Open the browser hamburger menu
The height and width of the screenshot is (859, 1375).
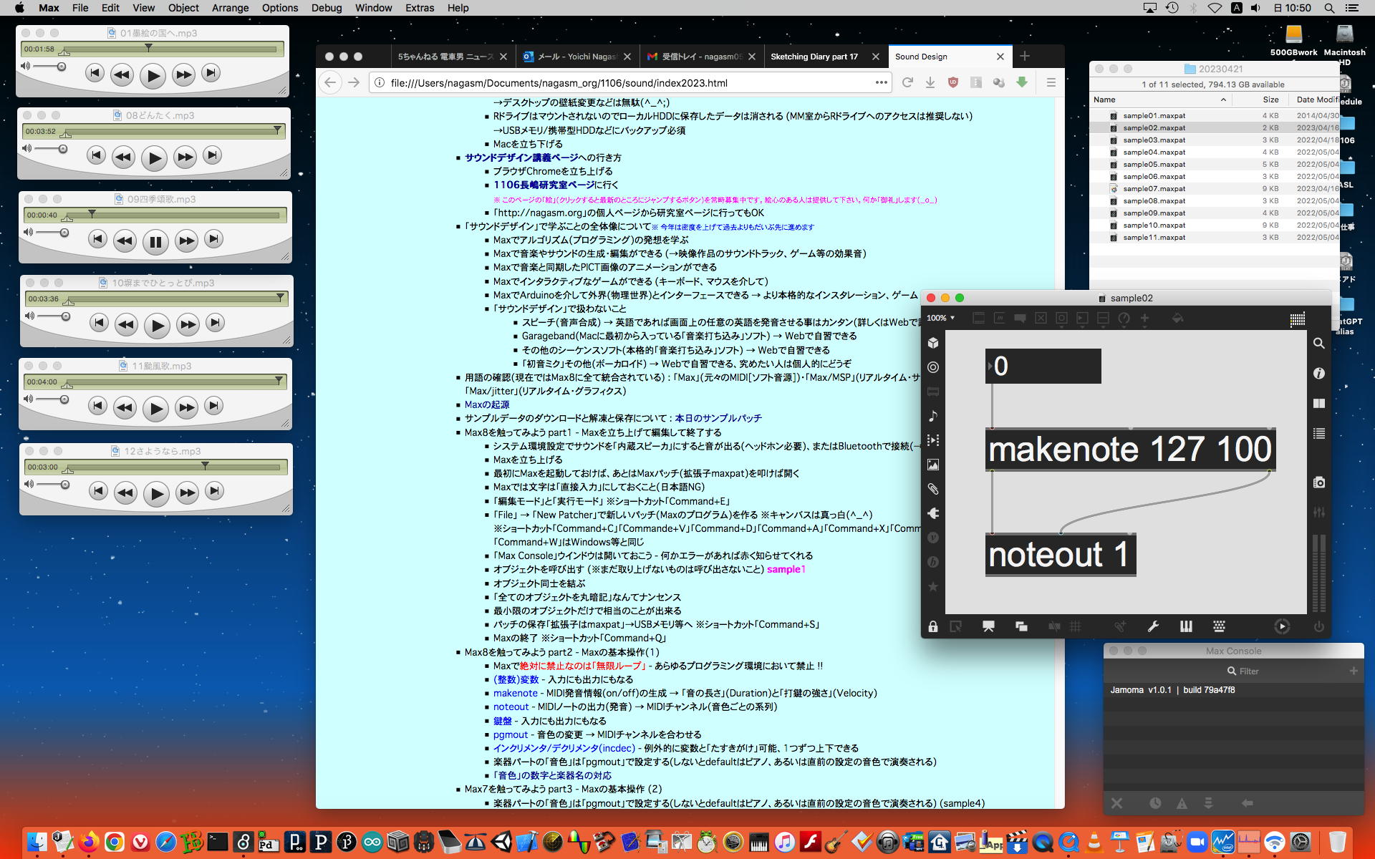click(1051, 83)
